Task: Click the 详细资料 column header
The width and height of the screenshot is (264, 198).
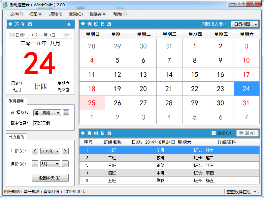Action: [226, 142]
